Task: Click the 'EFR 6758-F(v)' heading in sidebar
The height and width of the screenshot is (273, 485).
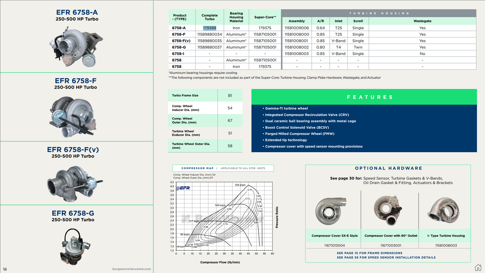Action: pos(73,149)
